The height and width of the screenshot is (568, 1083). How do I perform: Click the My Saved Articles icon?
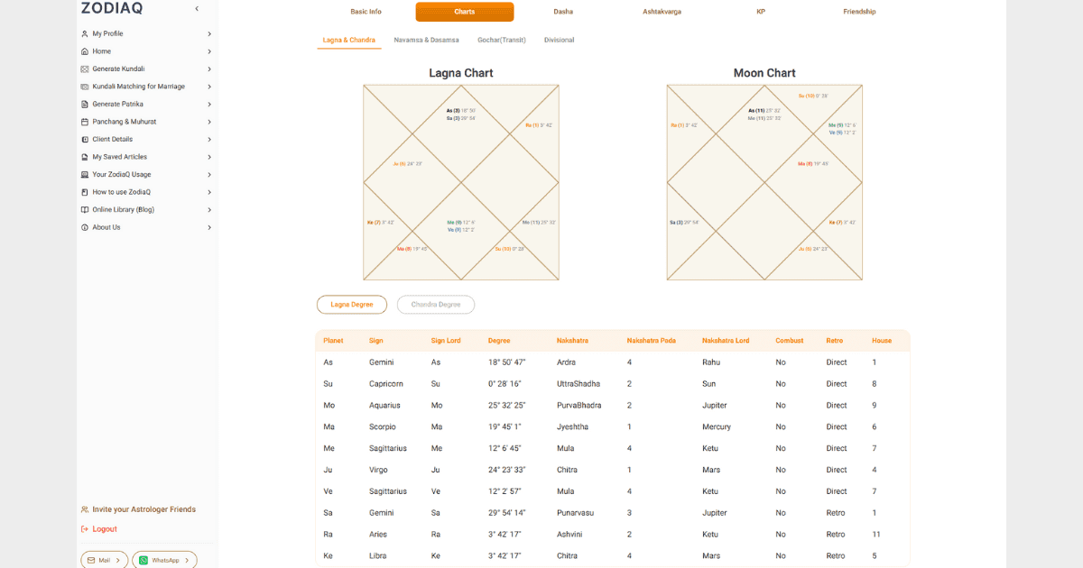tap(85, 157)
